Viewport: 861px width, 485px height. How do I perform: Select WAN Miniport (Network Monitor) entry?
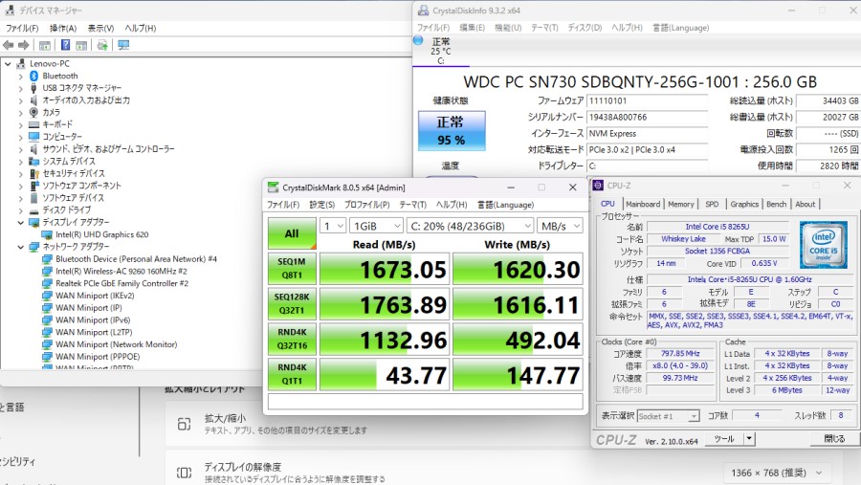(x=117, y=344)
